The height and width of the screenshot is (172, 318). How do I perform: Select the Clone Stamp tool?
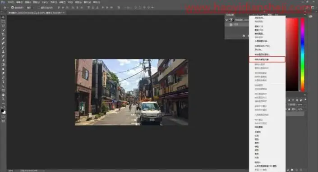click(3, 52)
